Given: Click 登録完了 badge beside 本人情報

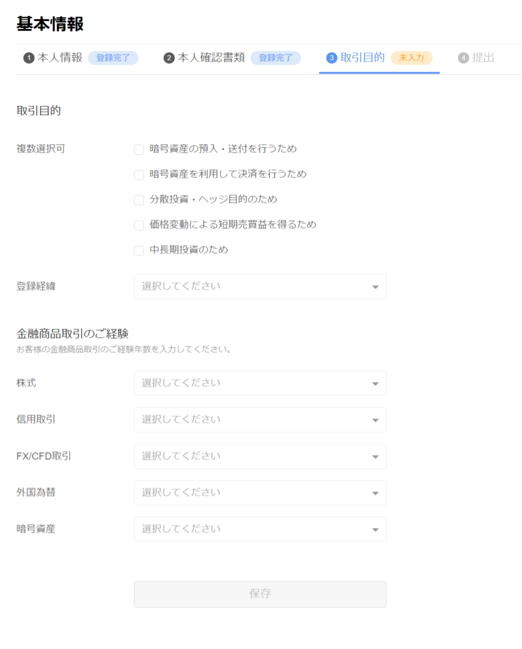Looking at the screenshot, I should pos(113,58).
